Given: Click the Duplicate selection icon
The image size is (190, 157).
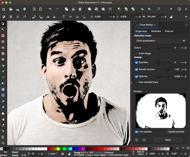Looking at the screenshot, I should [x=119, y=9].
